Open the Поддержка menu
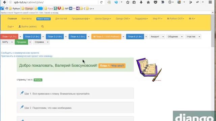 (x=141, y=18)
